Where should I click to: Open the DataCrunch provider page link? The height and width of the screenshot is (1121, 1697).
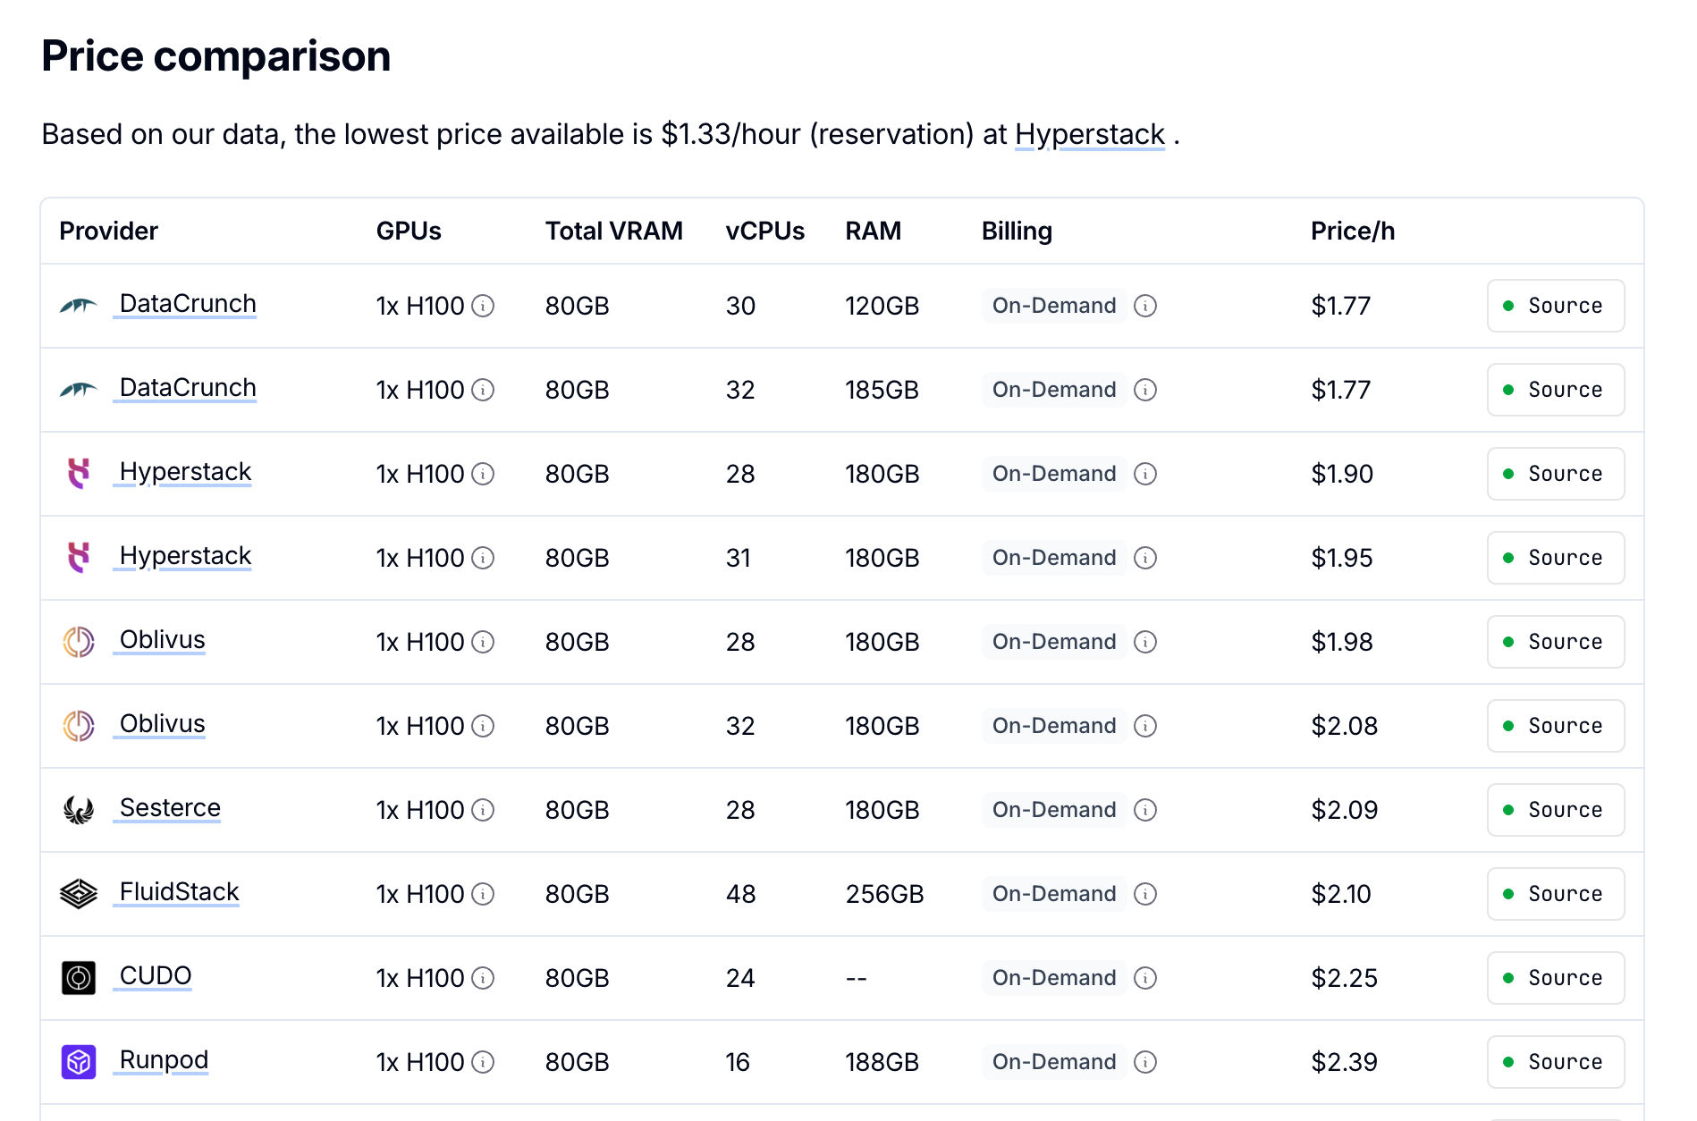185,303
